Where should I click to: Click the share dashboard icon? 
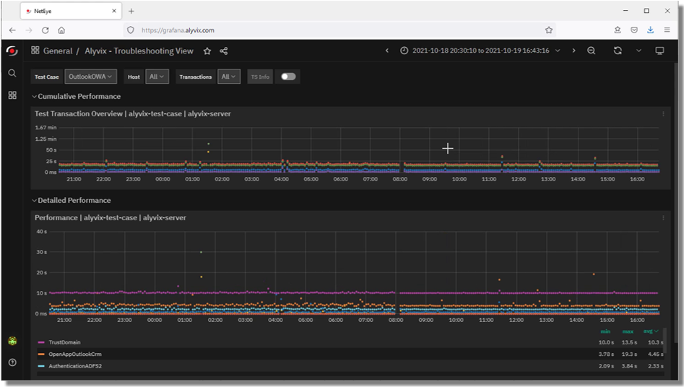tap(224, 51)
